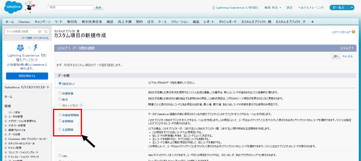Expand the ユーザの管理 tree node

[5, 116]
